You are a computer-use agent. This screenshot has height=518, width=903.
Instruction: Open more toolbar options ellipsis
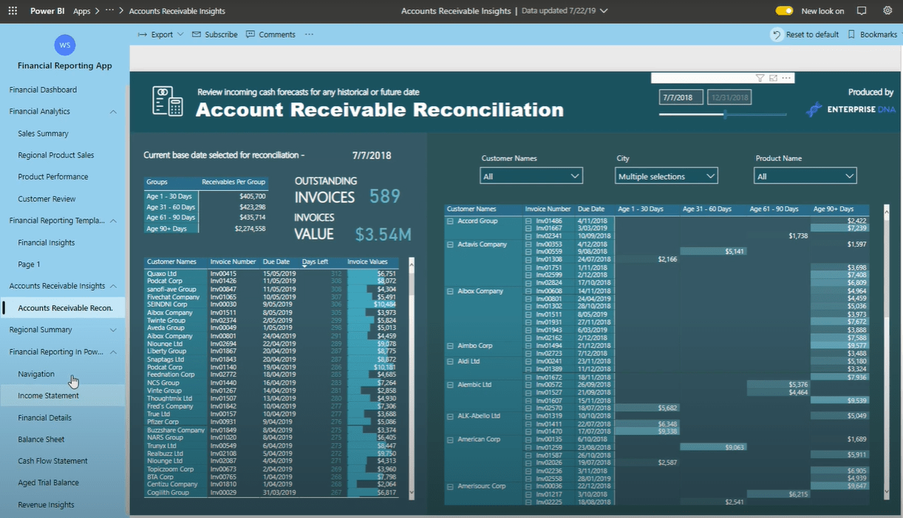[309, 35]
